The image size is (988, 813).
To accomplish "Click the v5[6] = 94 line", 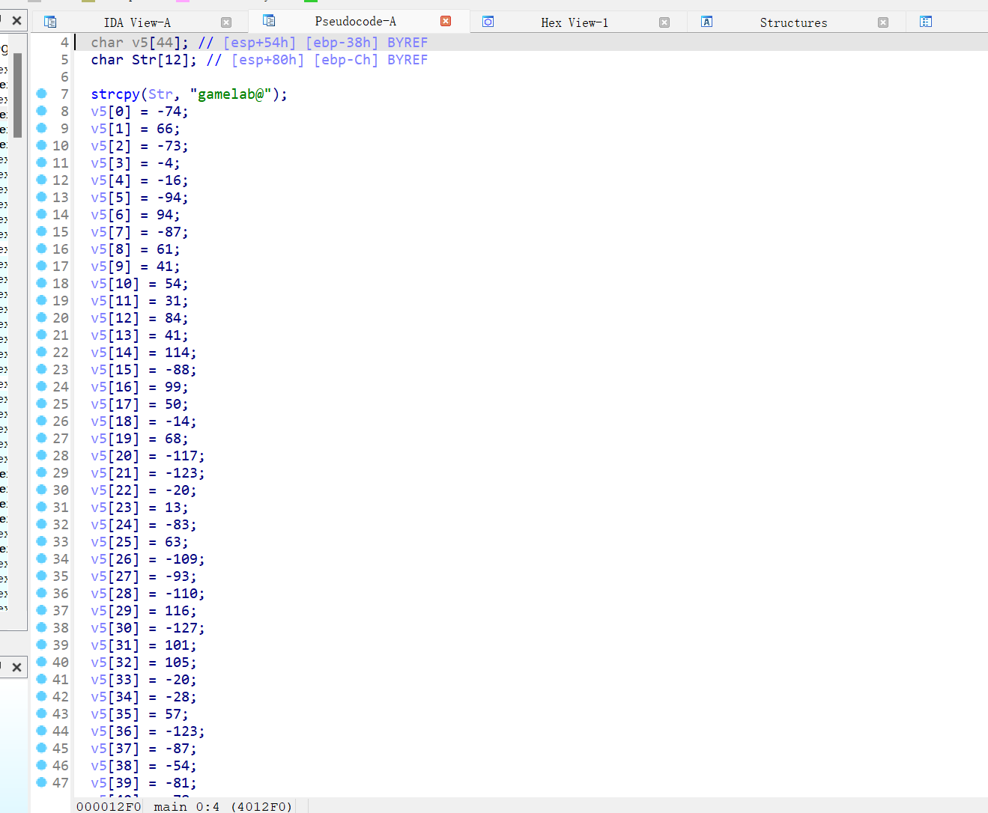I will click(x=136, y=215).
